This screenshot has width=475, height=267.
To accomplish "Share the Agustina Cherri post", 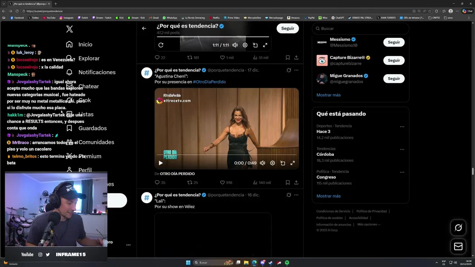I will pos(296,182).
